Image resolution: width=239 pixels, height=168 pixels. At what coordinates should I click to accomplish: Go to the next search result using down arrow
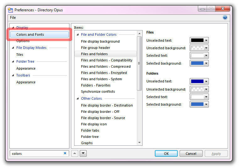tap(83, 153)
